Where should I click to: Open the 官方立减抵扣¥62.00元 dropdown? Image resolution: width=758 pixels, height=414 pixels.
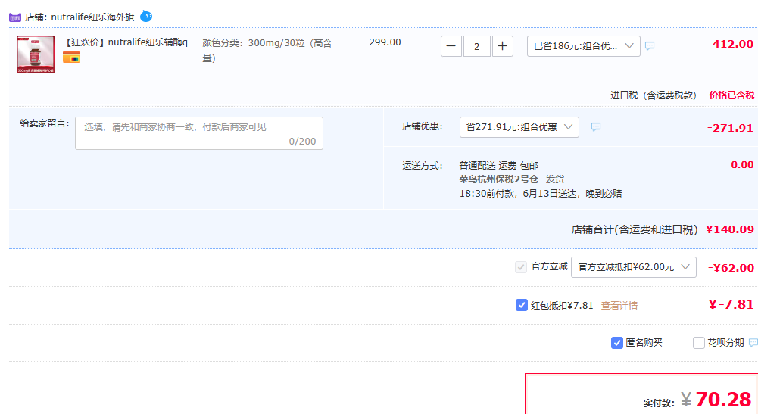point(633,267)
